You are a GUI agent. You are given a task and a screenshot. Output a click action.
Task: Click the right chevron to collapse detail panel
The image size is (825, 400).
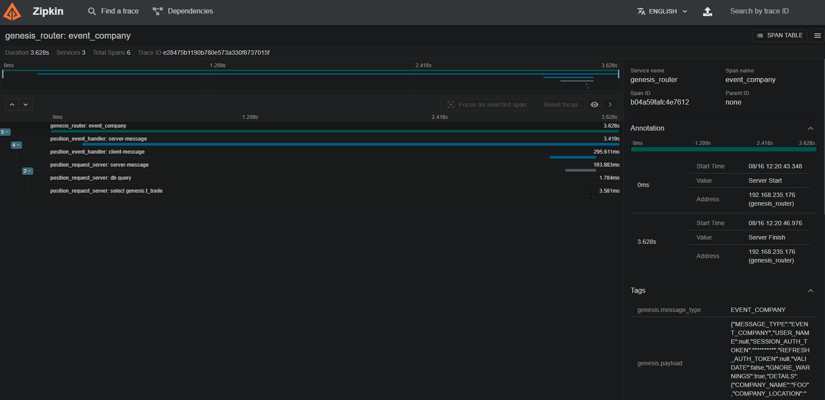click(x=610, y=105)
